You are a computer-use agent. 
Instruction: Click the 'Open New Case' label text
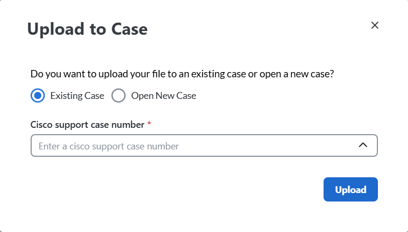click(164, 96)
